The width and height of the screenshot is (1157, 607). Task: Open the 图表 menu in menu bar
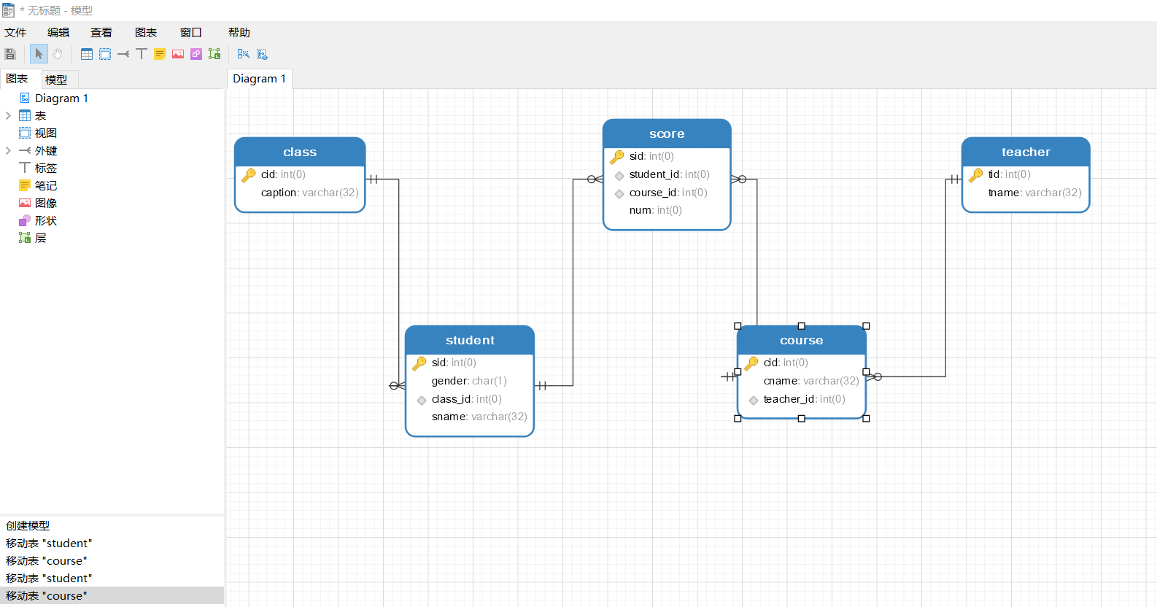146,33
